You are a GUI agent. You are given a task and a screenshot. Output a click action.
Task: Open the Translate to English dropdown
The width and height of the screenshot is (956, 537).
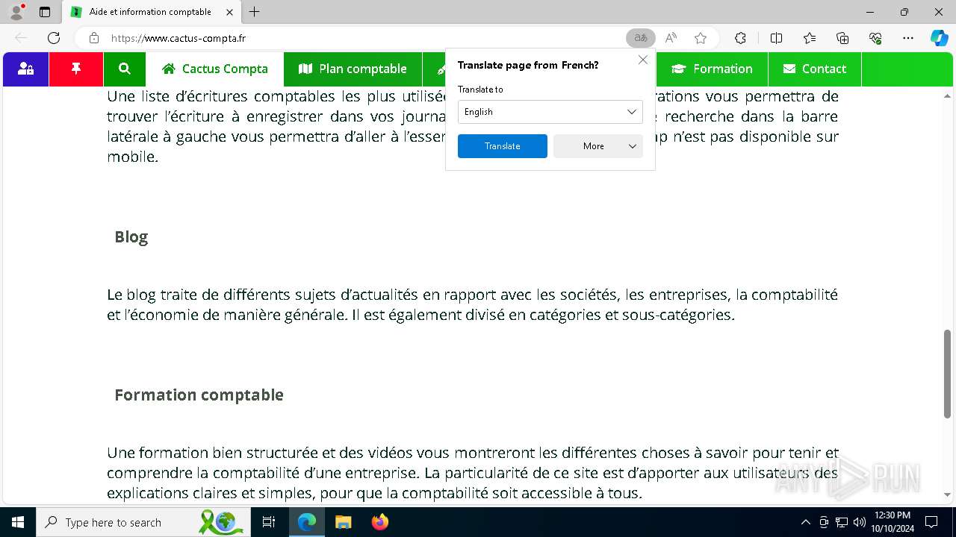pyautogui.click(x=550, y=112)
